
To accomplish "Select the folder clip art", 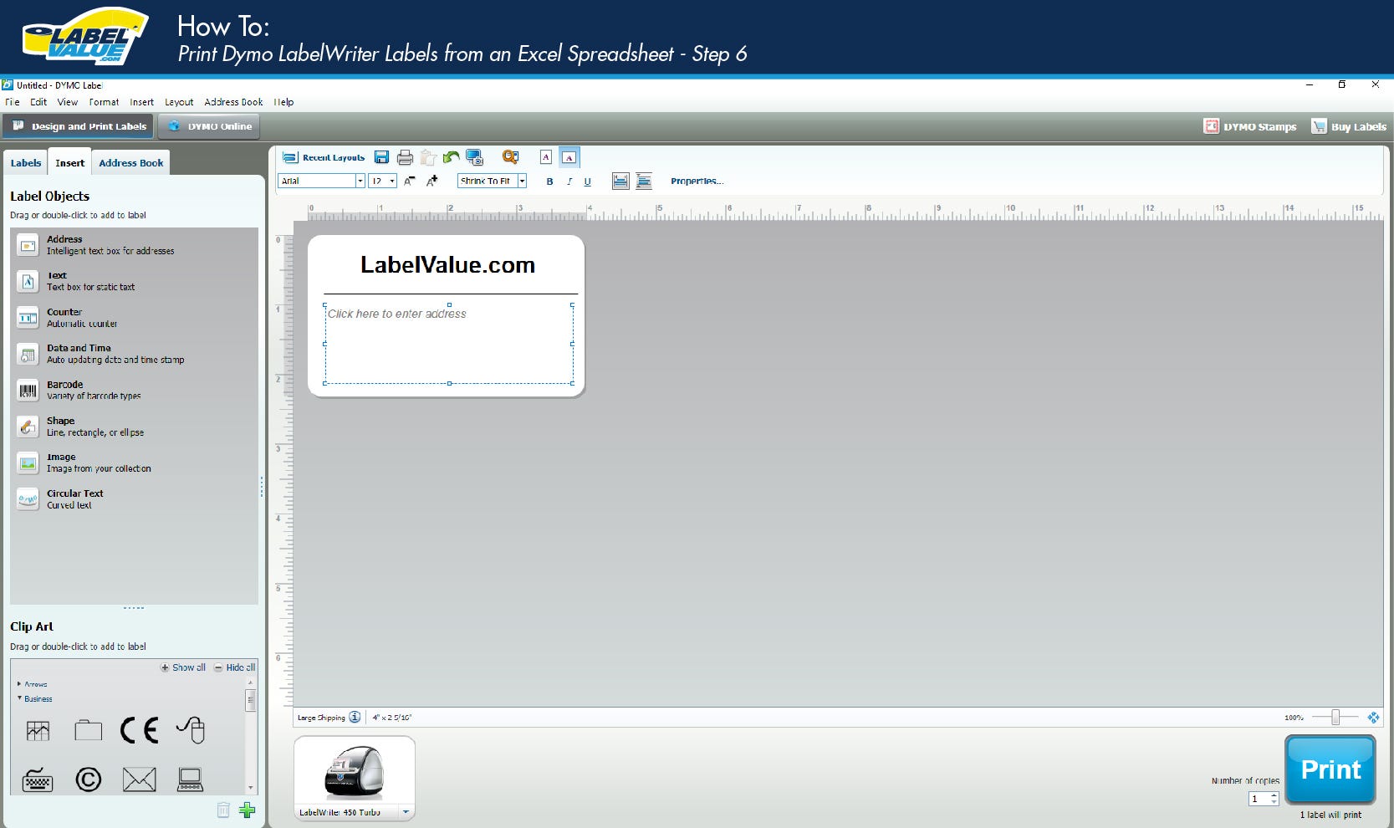I will pyautogui.click(x=88, y=731).
